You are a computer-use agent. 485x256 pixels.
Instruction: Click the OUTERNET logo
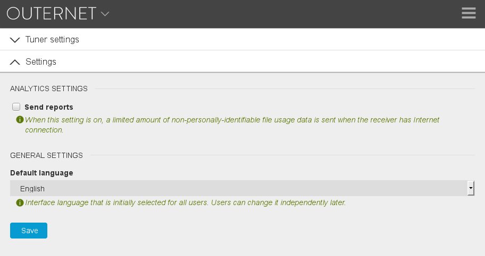coord(52,14)
